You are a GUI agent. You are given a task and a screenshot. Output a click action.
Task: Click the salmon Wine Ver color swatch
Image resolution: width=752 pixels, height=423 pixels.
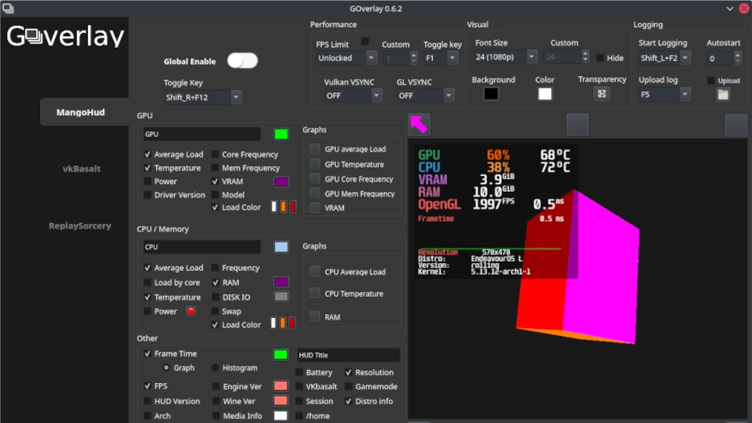coord(280,400)
